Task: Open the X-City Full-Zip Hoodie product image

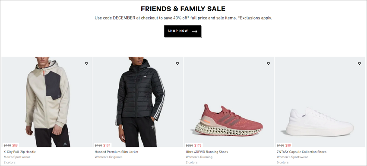Action: 47,102
